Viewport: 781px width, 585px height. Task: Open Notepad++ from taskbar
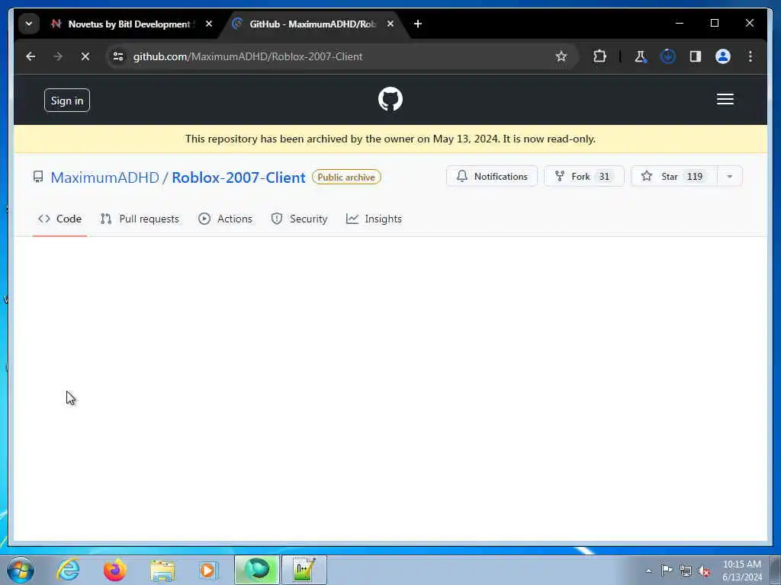304,570
